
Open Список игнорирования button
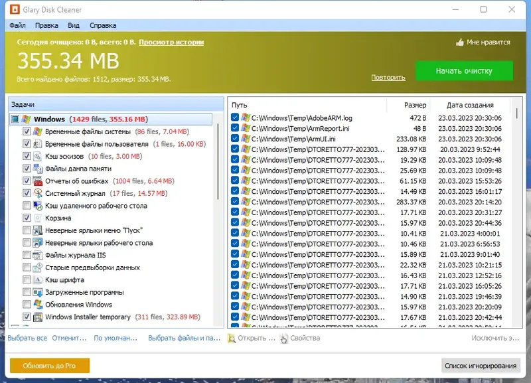[x=481, y=366]
